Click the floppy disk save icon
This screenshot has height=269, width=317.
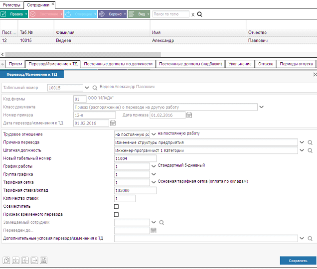coord(43,261)
